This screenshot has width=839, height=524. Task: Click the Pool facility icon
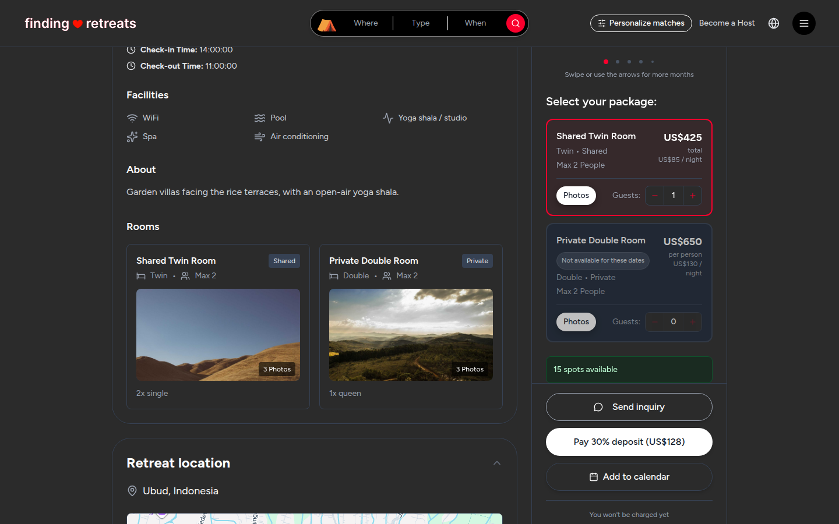pos(260,118)
